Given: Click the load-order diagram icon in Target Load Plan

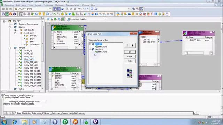Looking at the screenshot, I should [x=129, y=73].
